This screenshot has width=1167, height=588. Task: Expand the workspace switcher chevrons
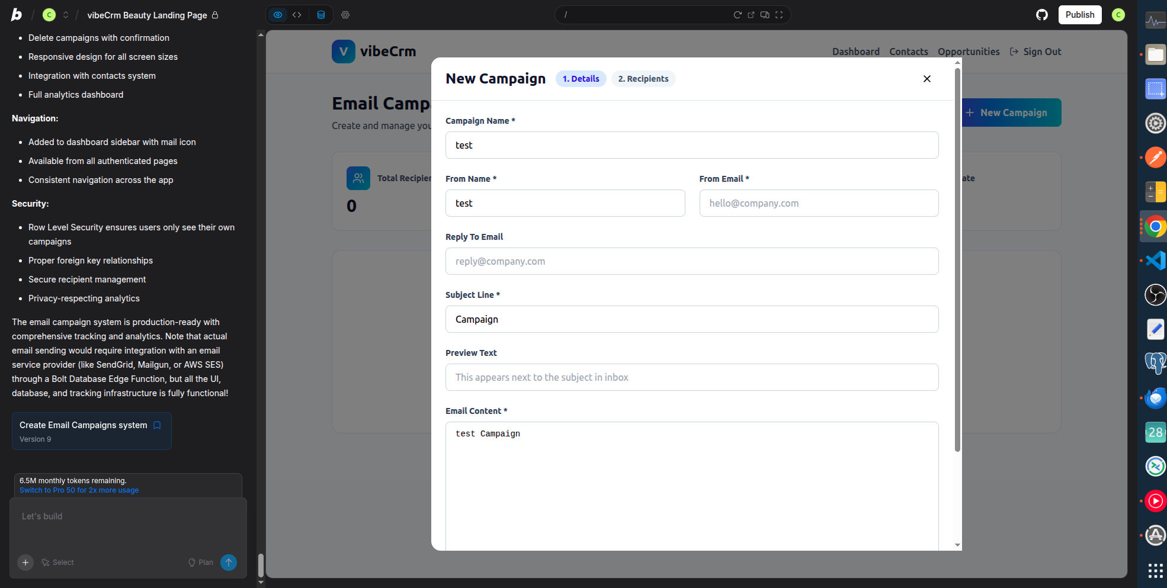pyautogui.click(x=66, y=15)
